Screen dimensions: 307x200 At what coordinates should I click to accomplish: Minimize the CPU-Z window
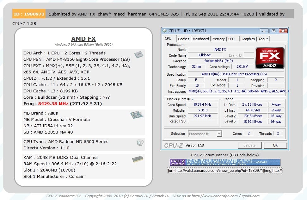point(264,31)
